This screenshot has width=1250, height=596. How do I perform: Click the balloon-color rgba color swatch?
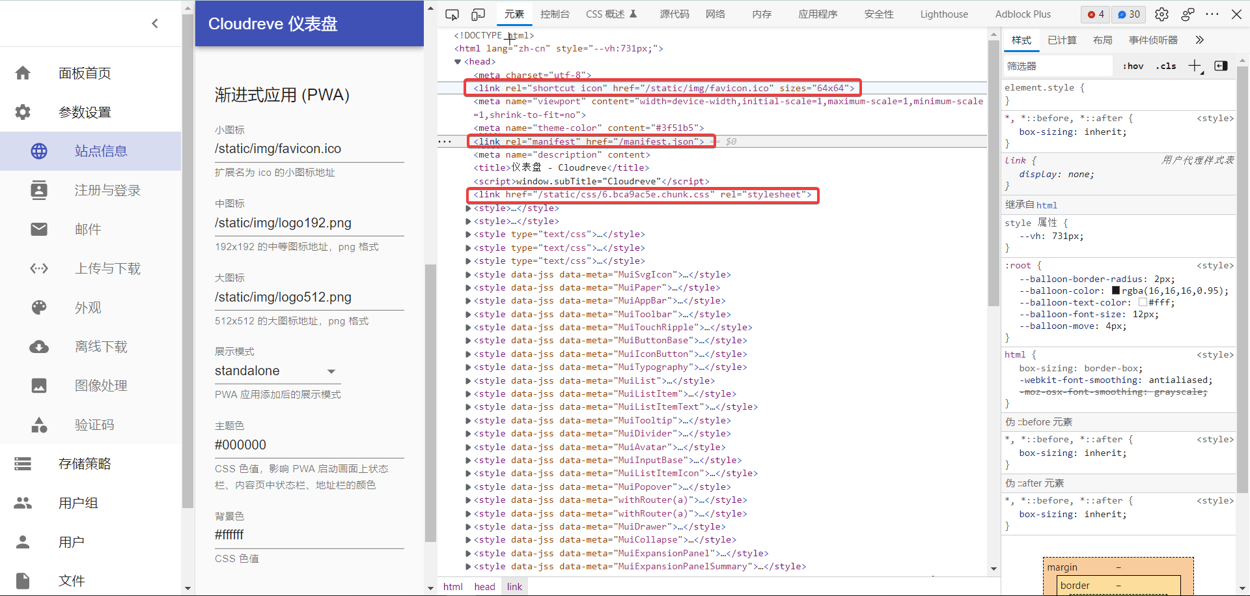coord(1115,290)
